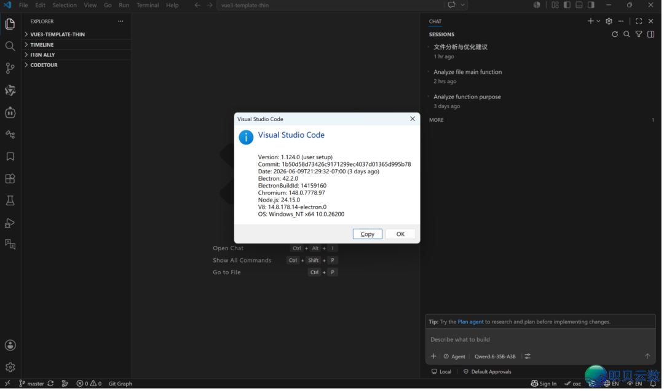Viewport: 664px width, 391px height.
Task: Open chat panel more actions ellipsis
Action: click(x=622, y=21)
